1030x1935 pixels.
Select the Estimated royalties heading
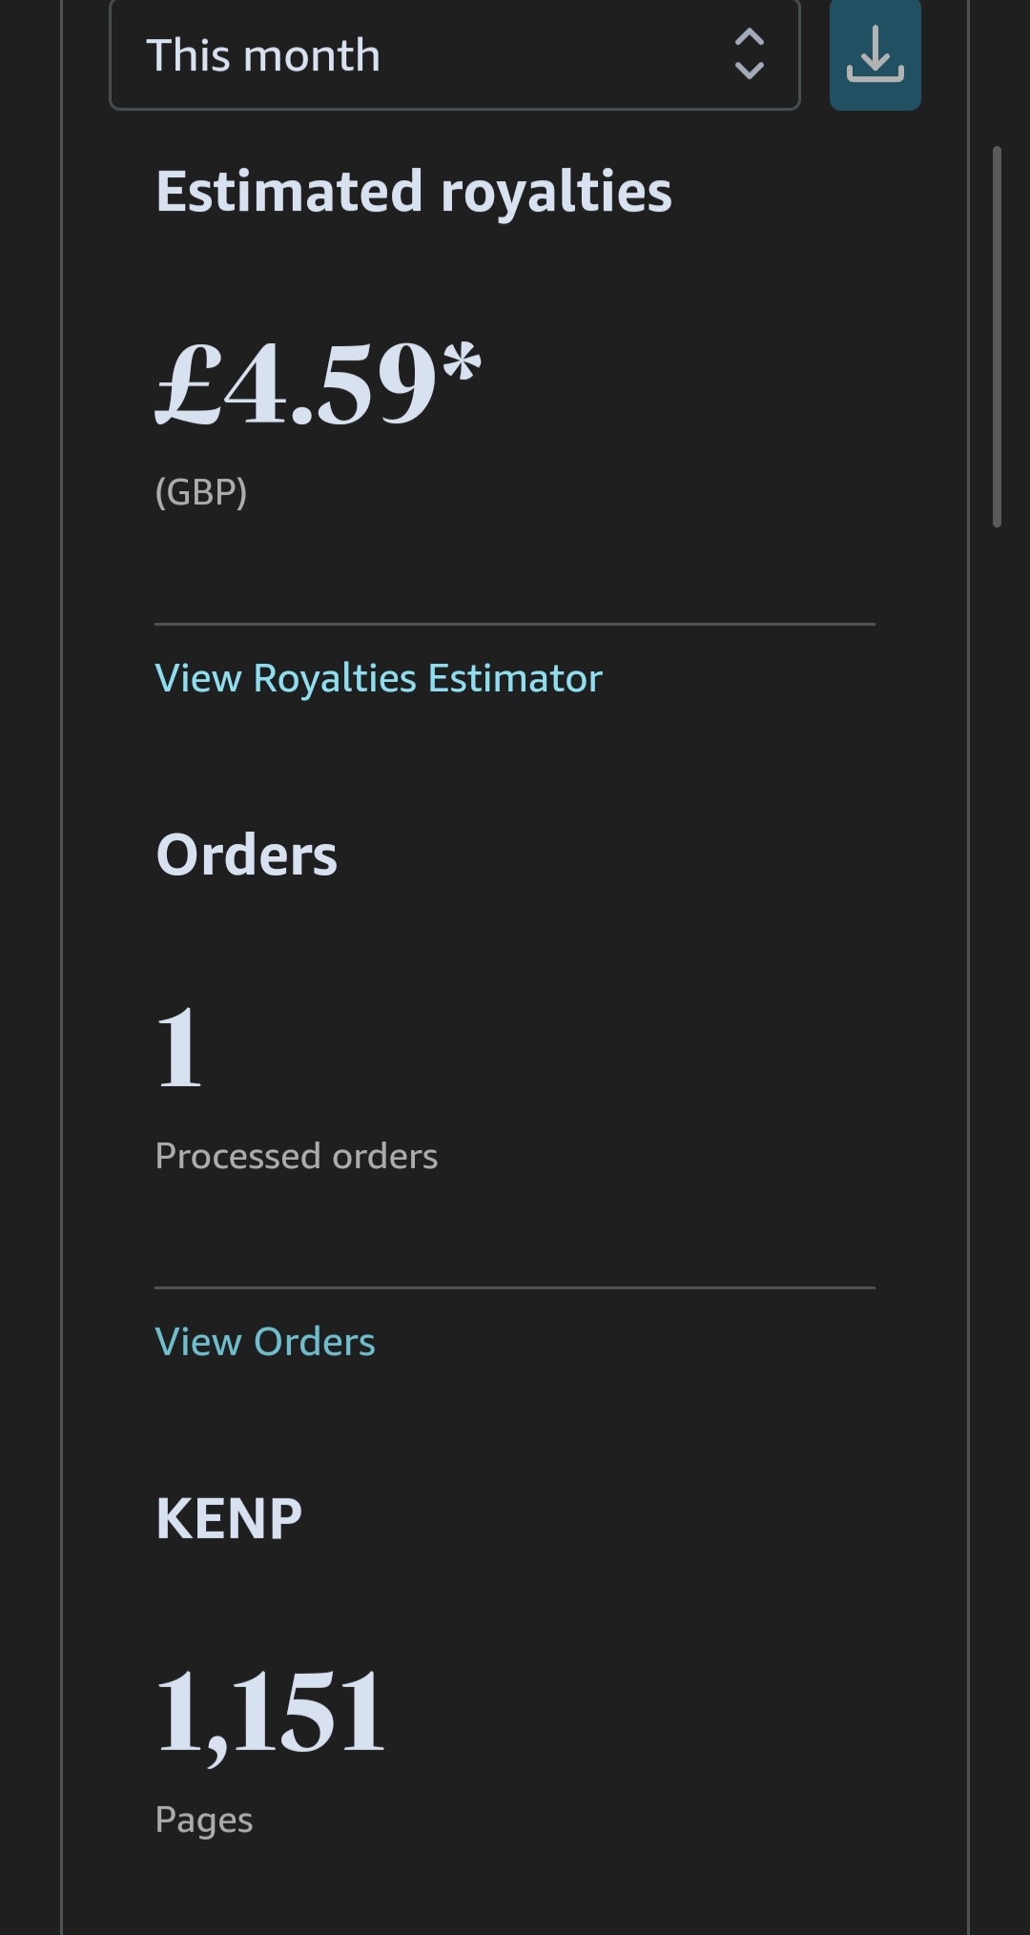[x=414, y=192]
